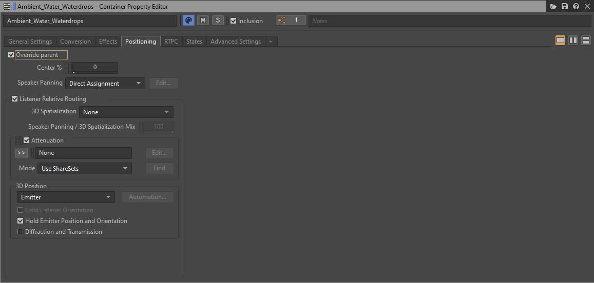Disable Listener Relative Routing
The height and width of the screenshot is (283, 594).
pyautogui.click(x=15, y=99)
